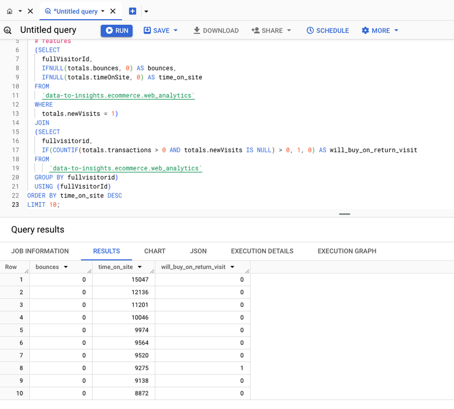
Task: View the Execution Details tab
Action: 262,251
